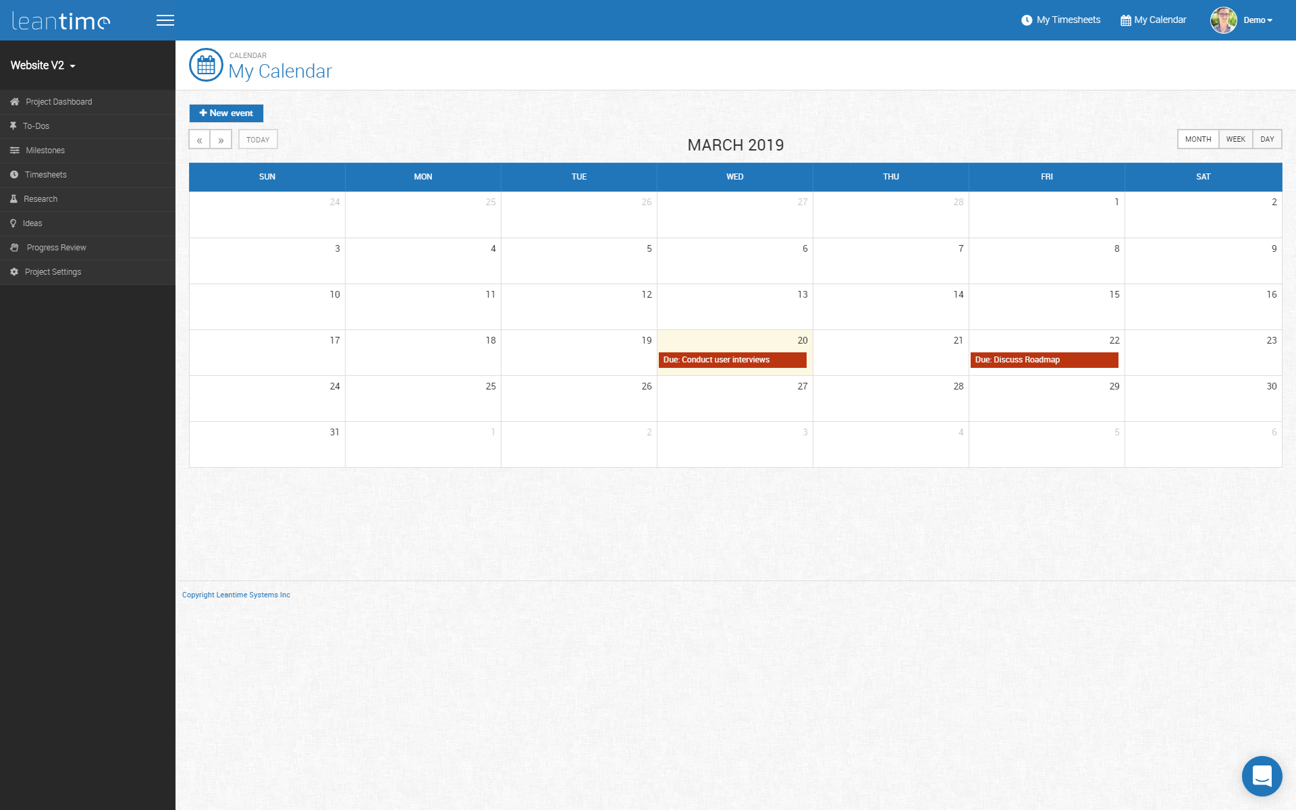Click the hamburger menu toggle icon
1296x810 pixels.
(165, 20)
